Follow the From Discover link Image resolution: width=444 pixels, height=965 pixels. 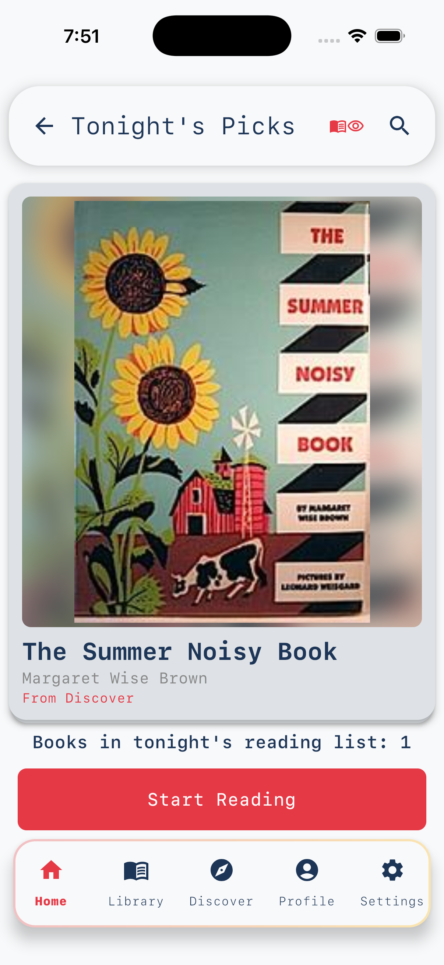click(78, 698)
